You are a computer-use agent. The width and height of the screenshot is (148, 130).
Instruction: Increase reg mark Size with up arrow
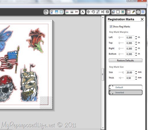point(136,71)
